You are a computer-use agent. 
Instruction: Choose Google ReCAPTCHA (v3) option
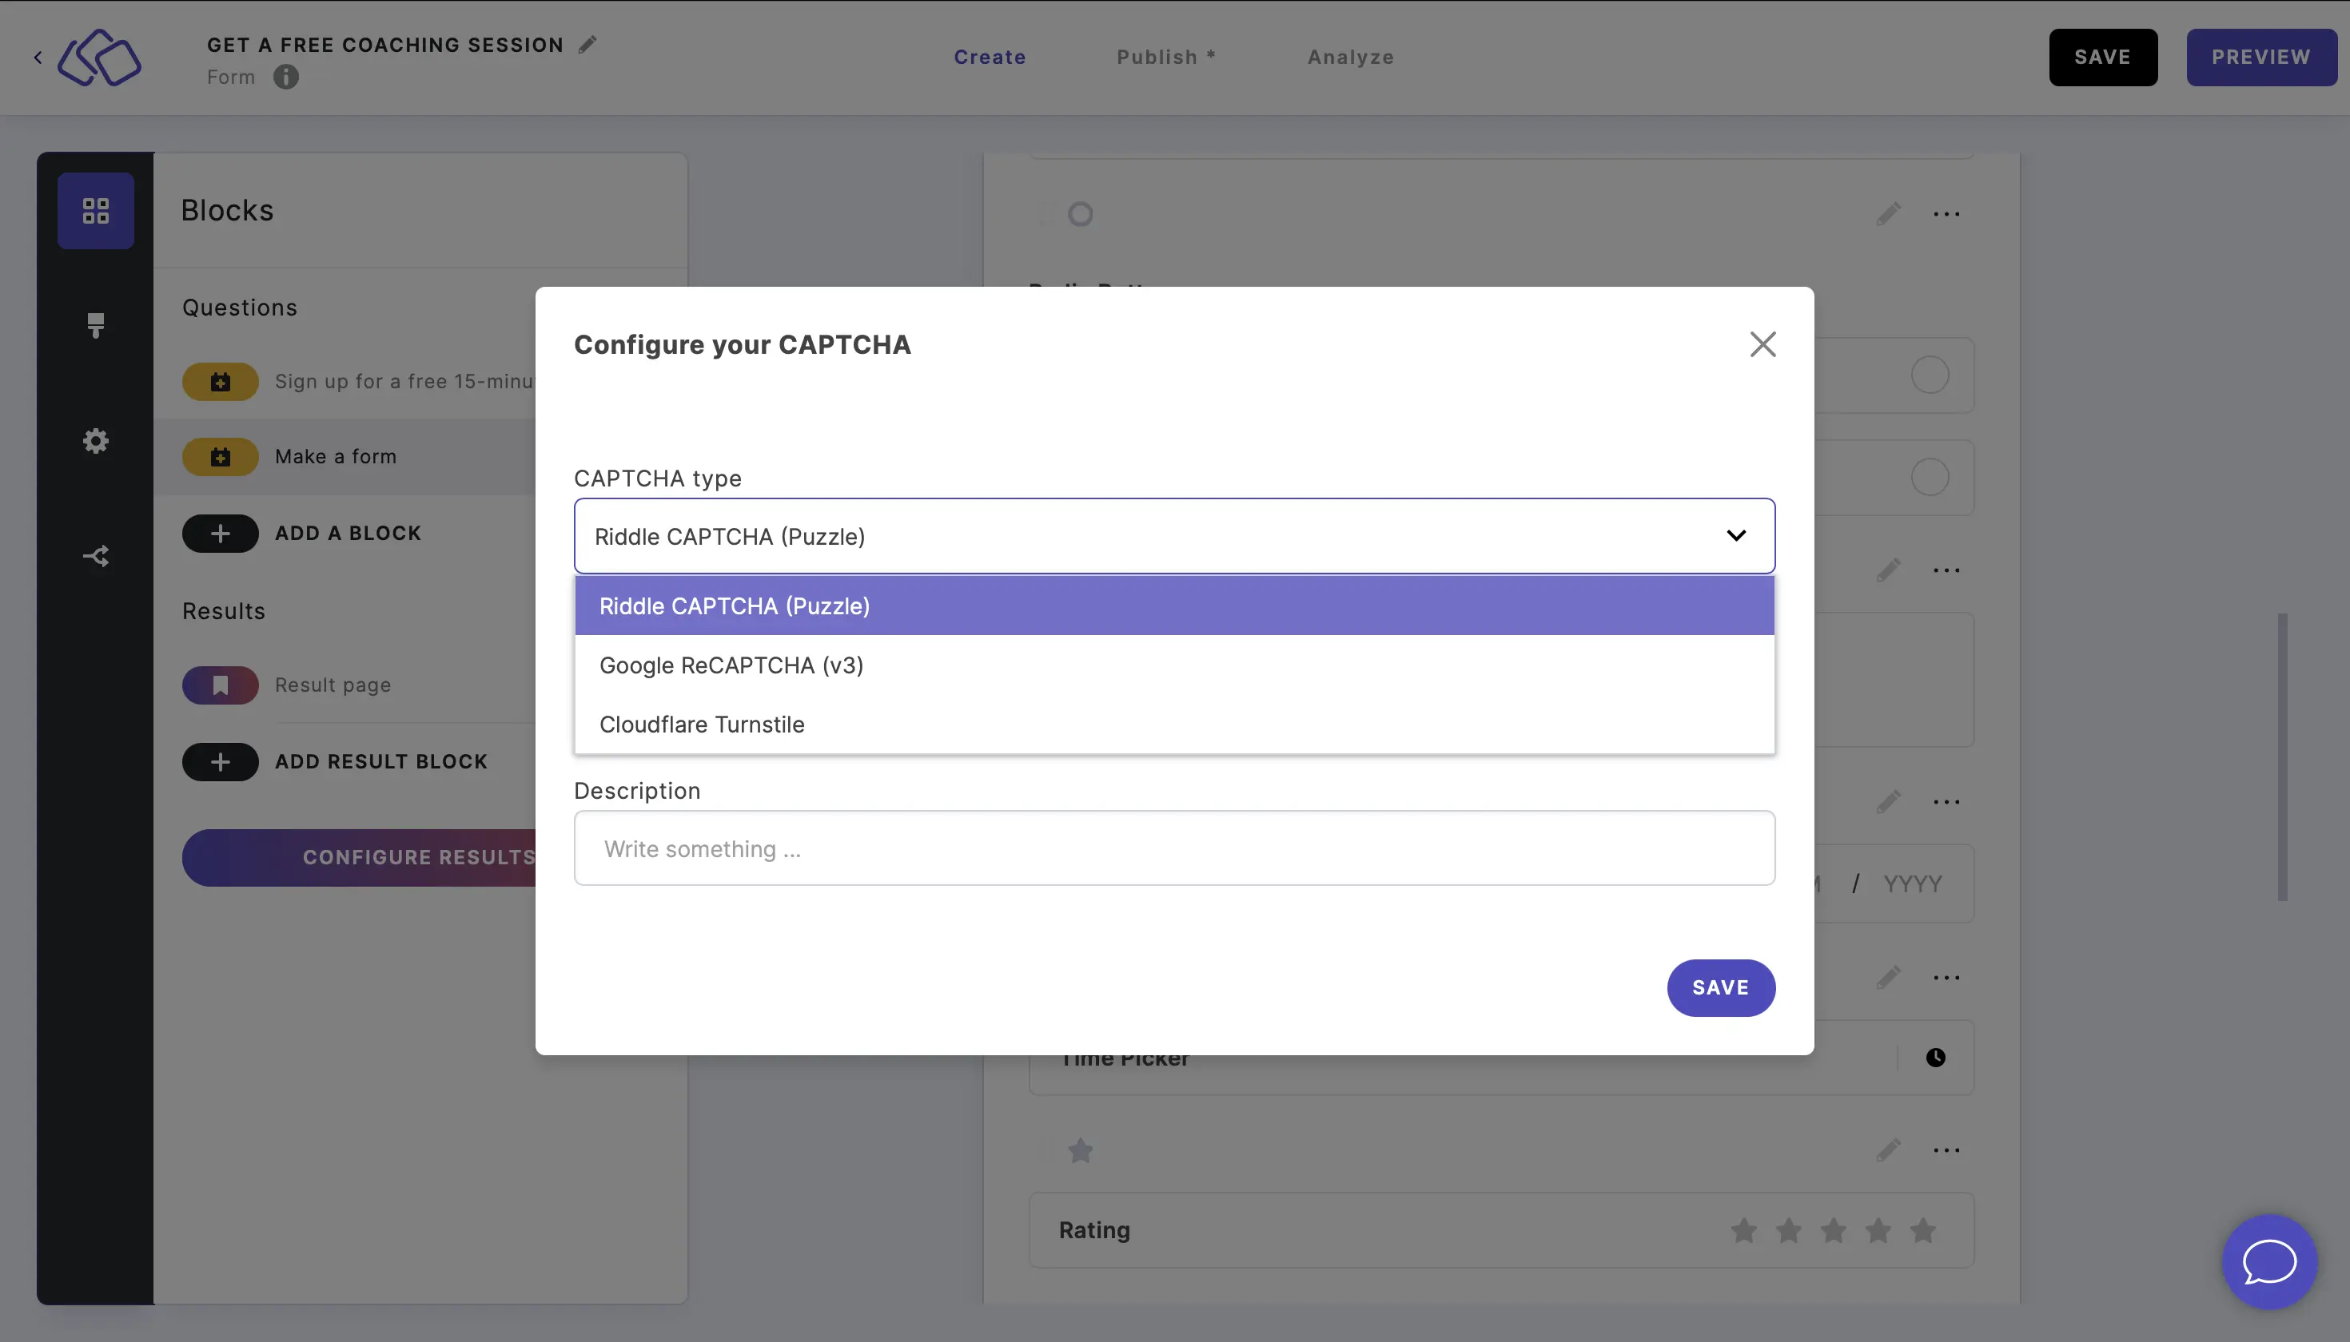coord(1174,665)
